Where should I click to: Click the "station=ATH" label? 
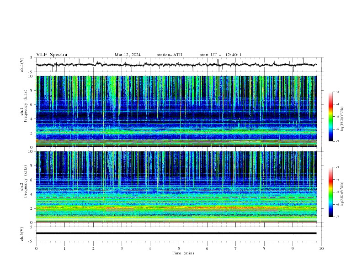(170, 55)
